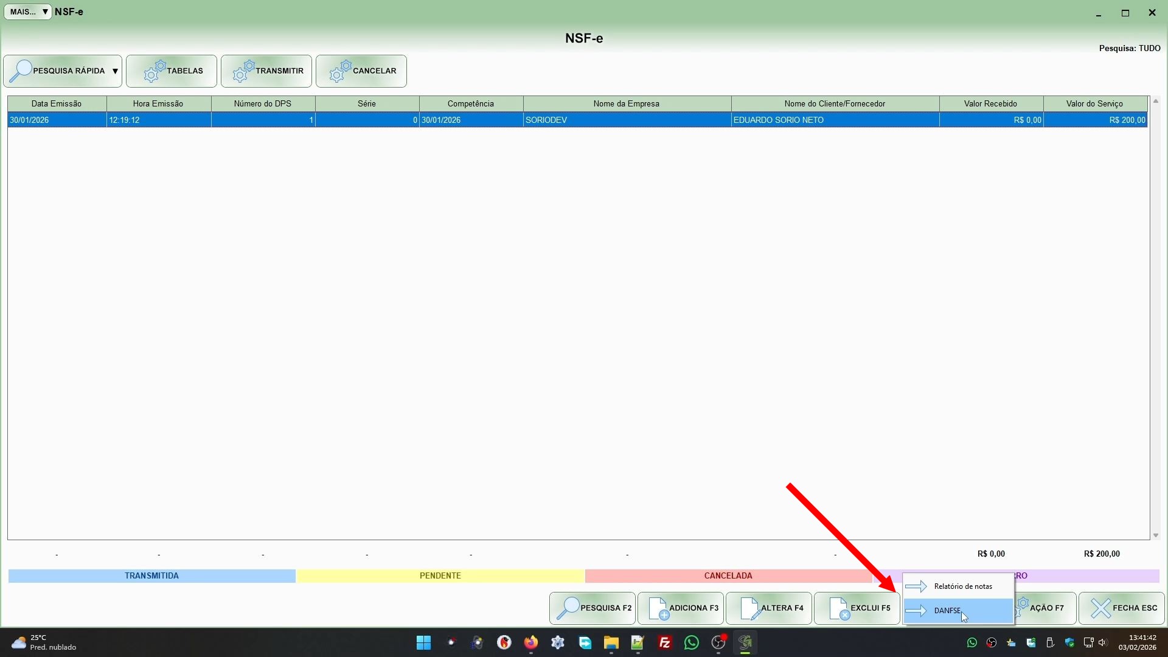Click the EXCLUI F5 delete icon

point(838,608)
